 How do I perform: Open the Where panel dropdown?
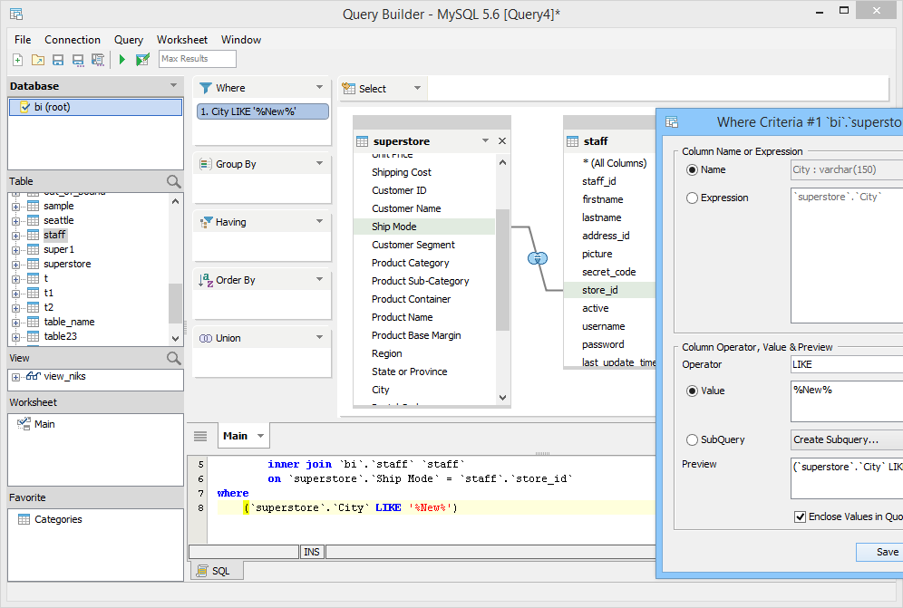point(320,88)
